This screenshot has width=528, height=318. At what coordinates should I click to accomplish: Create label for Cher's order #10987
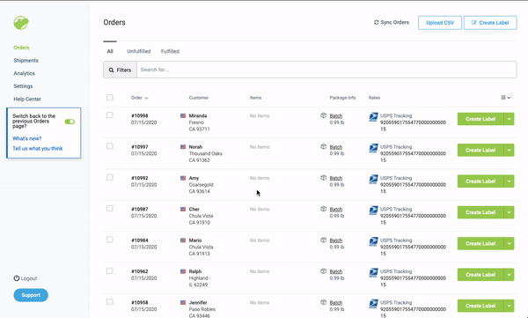[x=480, y=212]
